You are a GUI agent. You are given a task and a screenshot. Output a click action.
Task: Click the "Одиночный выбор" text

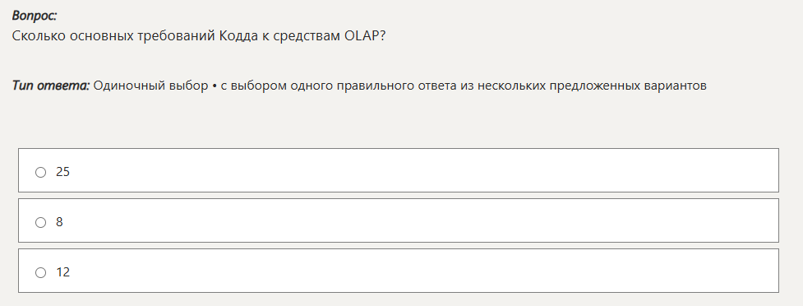[x=151, y=86]
